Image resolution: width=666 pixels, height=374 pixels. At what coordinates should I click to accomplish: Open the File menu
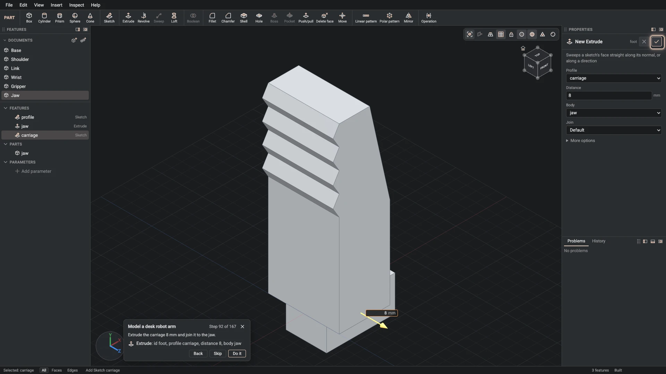click(x=9, y=5)
